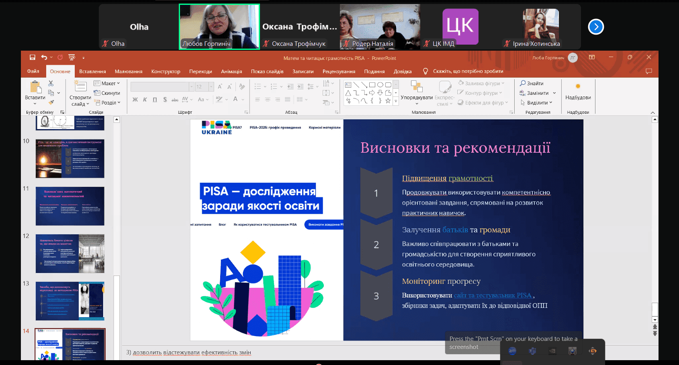Center text in paragraph group

tap(268, 99)
